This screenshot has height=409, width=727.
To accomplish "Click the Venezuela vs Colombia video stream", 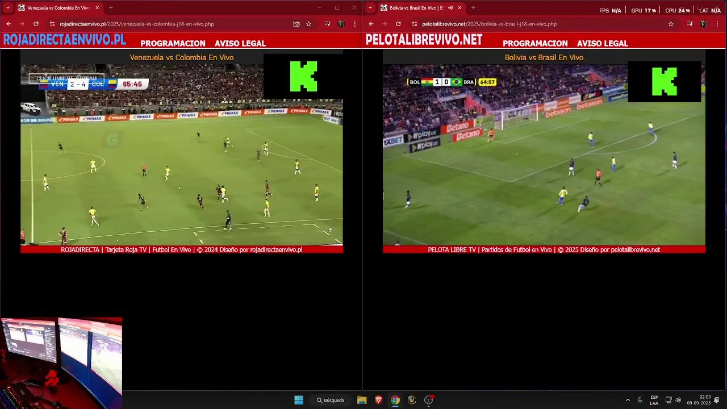I will (x=182, y=155).
